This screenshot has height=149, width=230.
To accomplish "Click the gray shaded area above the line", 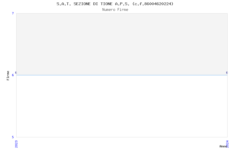I will tap(122, 44).
